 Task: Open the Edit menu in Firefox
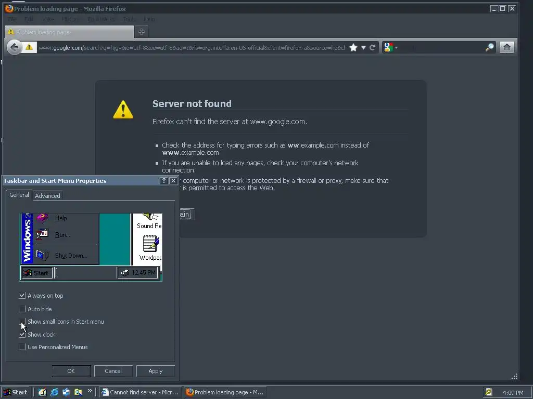[29, 19]
